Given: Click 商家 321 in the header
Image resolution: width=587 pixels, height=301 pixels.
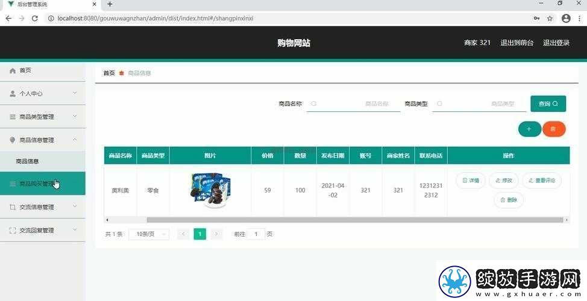Looking at the screenshot, I should click(477, 43).
